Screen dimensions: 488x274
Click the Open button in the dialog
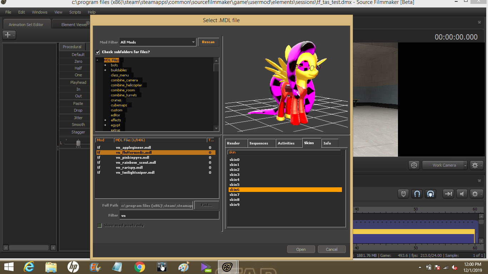tap(301, 249)
